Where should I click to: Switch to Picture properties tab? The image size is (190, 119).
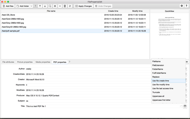tap(25, 62)
